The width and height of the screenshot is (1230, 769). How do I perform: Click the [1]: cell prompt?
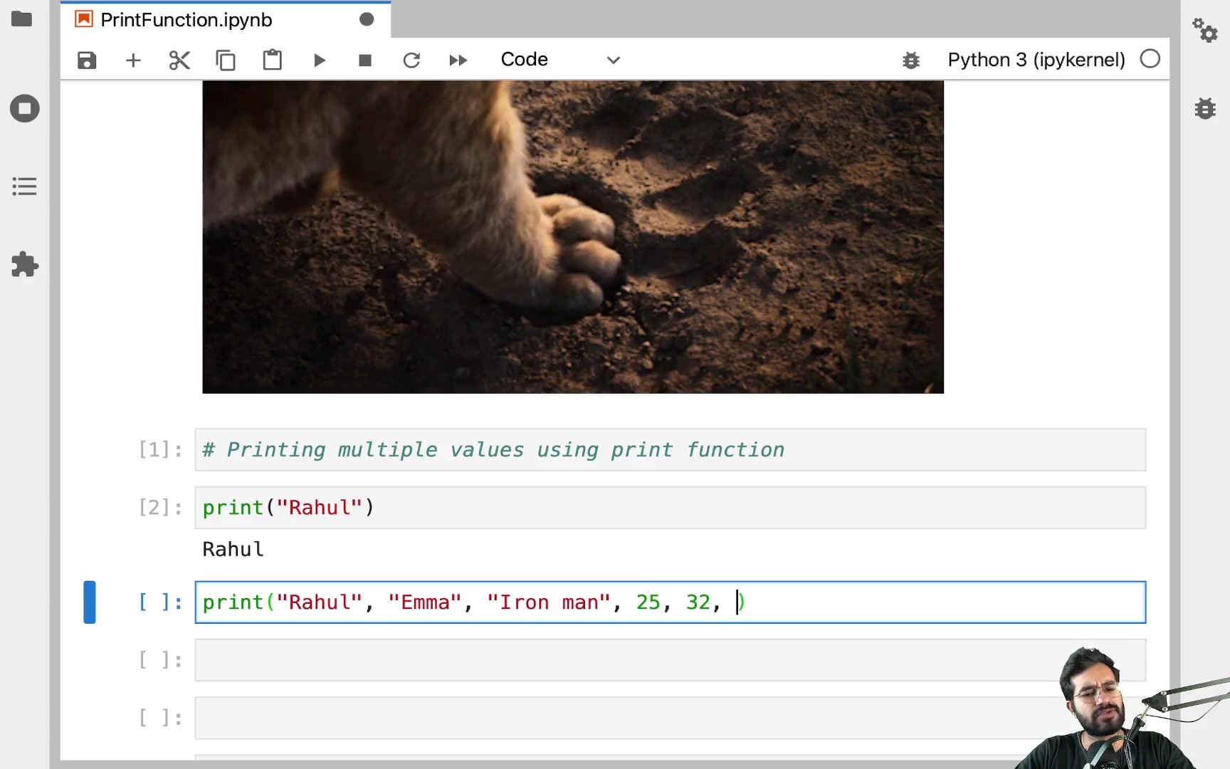[161, 450]
